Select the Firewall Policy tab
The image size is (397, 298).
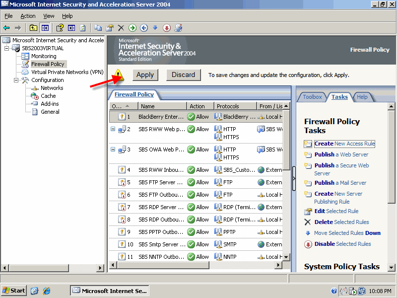tap(134, 94)
